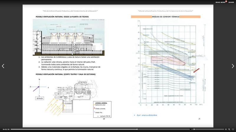Click the zoom level slider handle
The height and width of the screenshot is (132, 236).
point(194,129)
